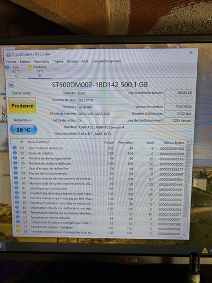Close the CrystalDiskInfo window
The width and height of the screenshot is (212, 283).
(x=191, y=53)
